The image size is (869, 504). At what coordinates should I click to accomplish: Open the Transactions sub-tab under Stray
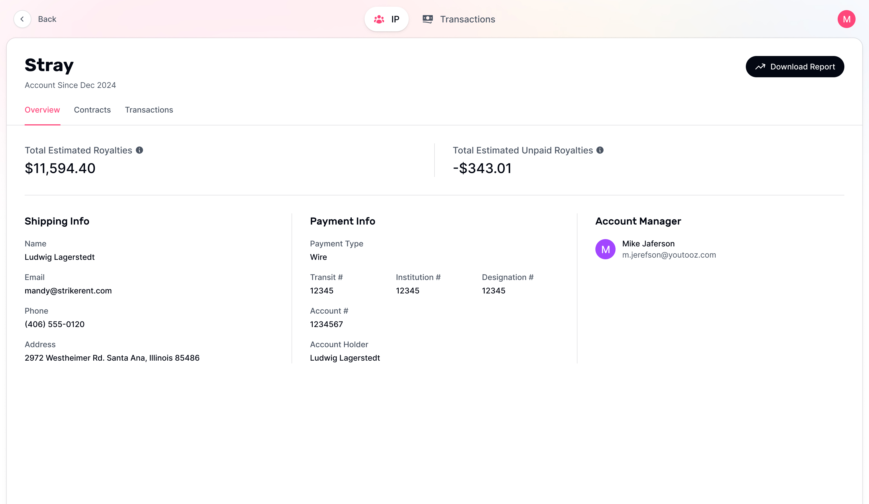(149, 110)
